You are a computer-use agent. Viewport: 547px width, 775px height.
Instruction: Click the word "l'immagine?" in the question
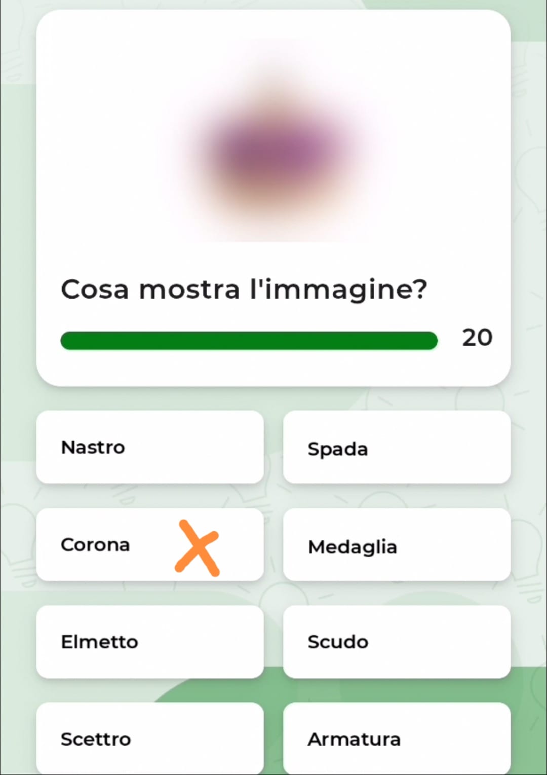[x=339, y=289]
